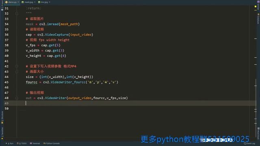Click 'imread' on line 34

point(53,24)
